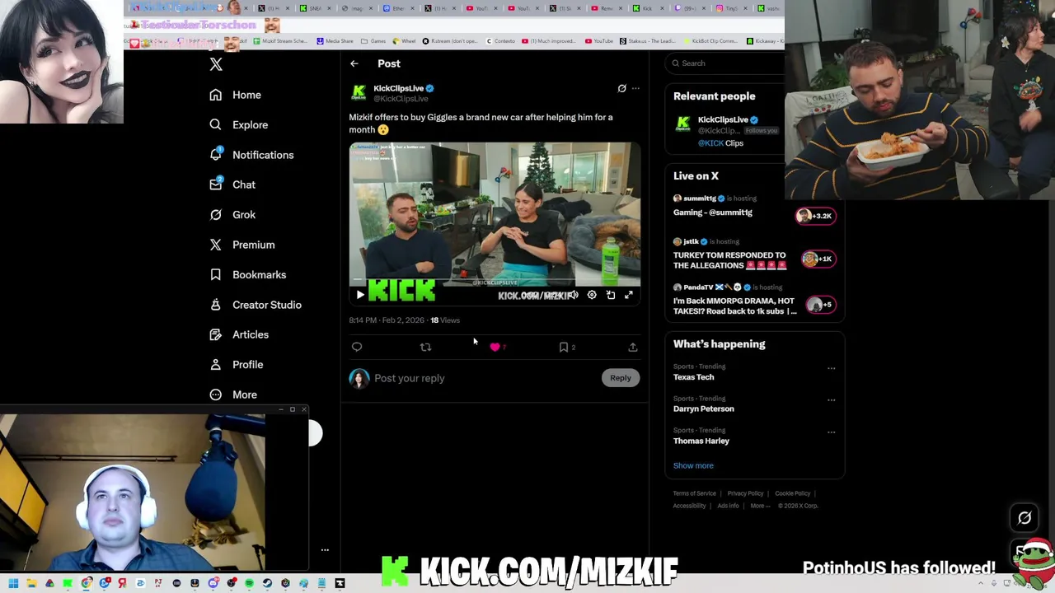
Task: Open Privacy Policy link
Action: point(745,493)
